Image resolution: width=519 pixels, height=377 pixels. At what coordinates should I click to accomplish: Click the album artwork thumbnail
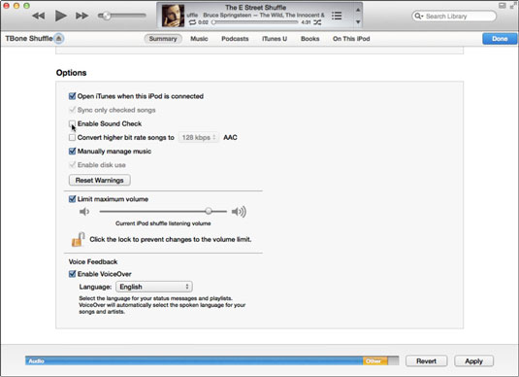(x=173, y=16)
